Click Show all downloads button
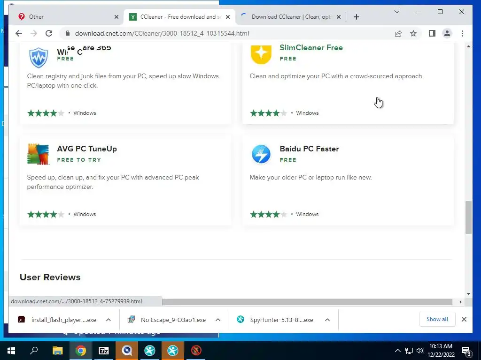This screenshot has height=360, width=481. 437,319
